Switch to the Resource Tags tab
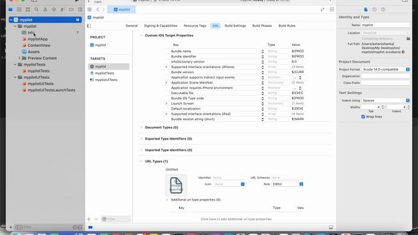This screenshot has width=418, height=235. [x=195, y=26]
